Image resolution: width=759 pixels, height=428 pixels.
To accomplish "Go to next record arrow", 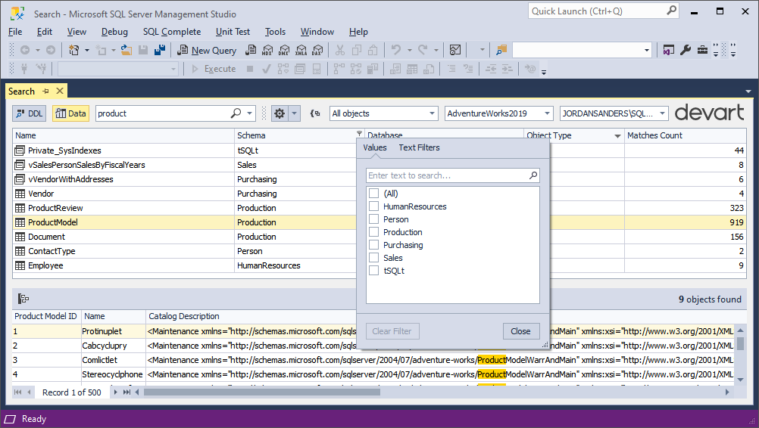I will 115,392.
